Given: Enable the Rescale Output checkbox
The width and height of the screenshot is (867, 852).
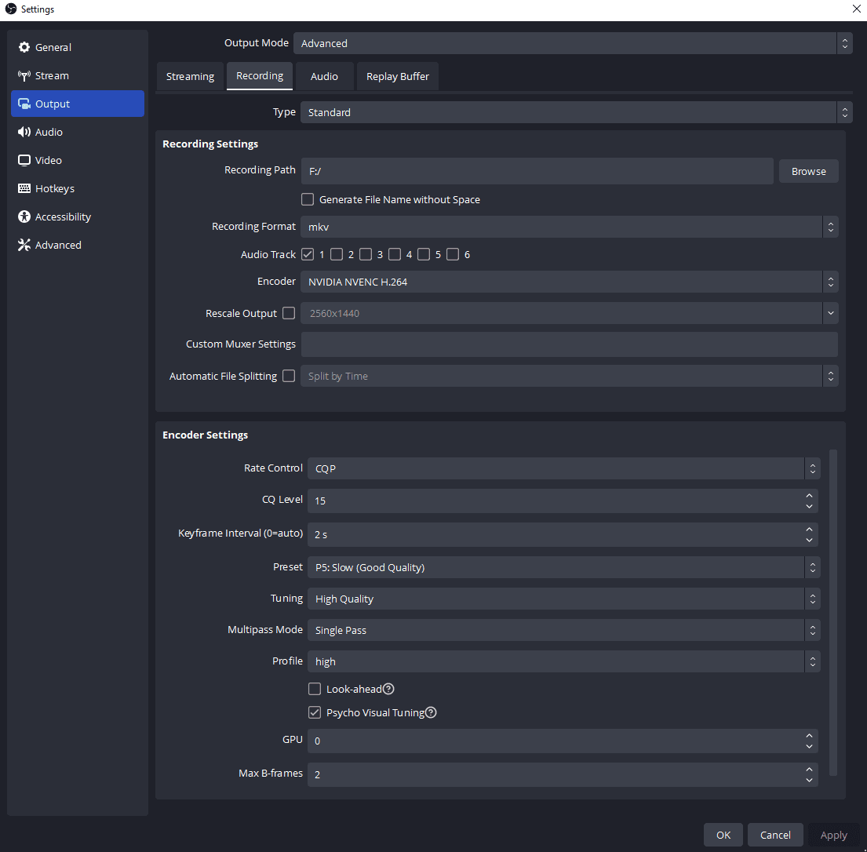Looking at the screenshot, I should click(289, 313).
